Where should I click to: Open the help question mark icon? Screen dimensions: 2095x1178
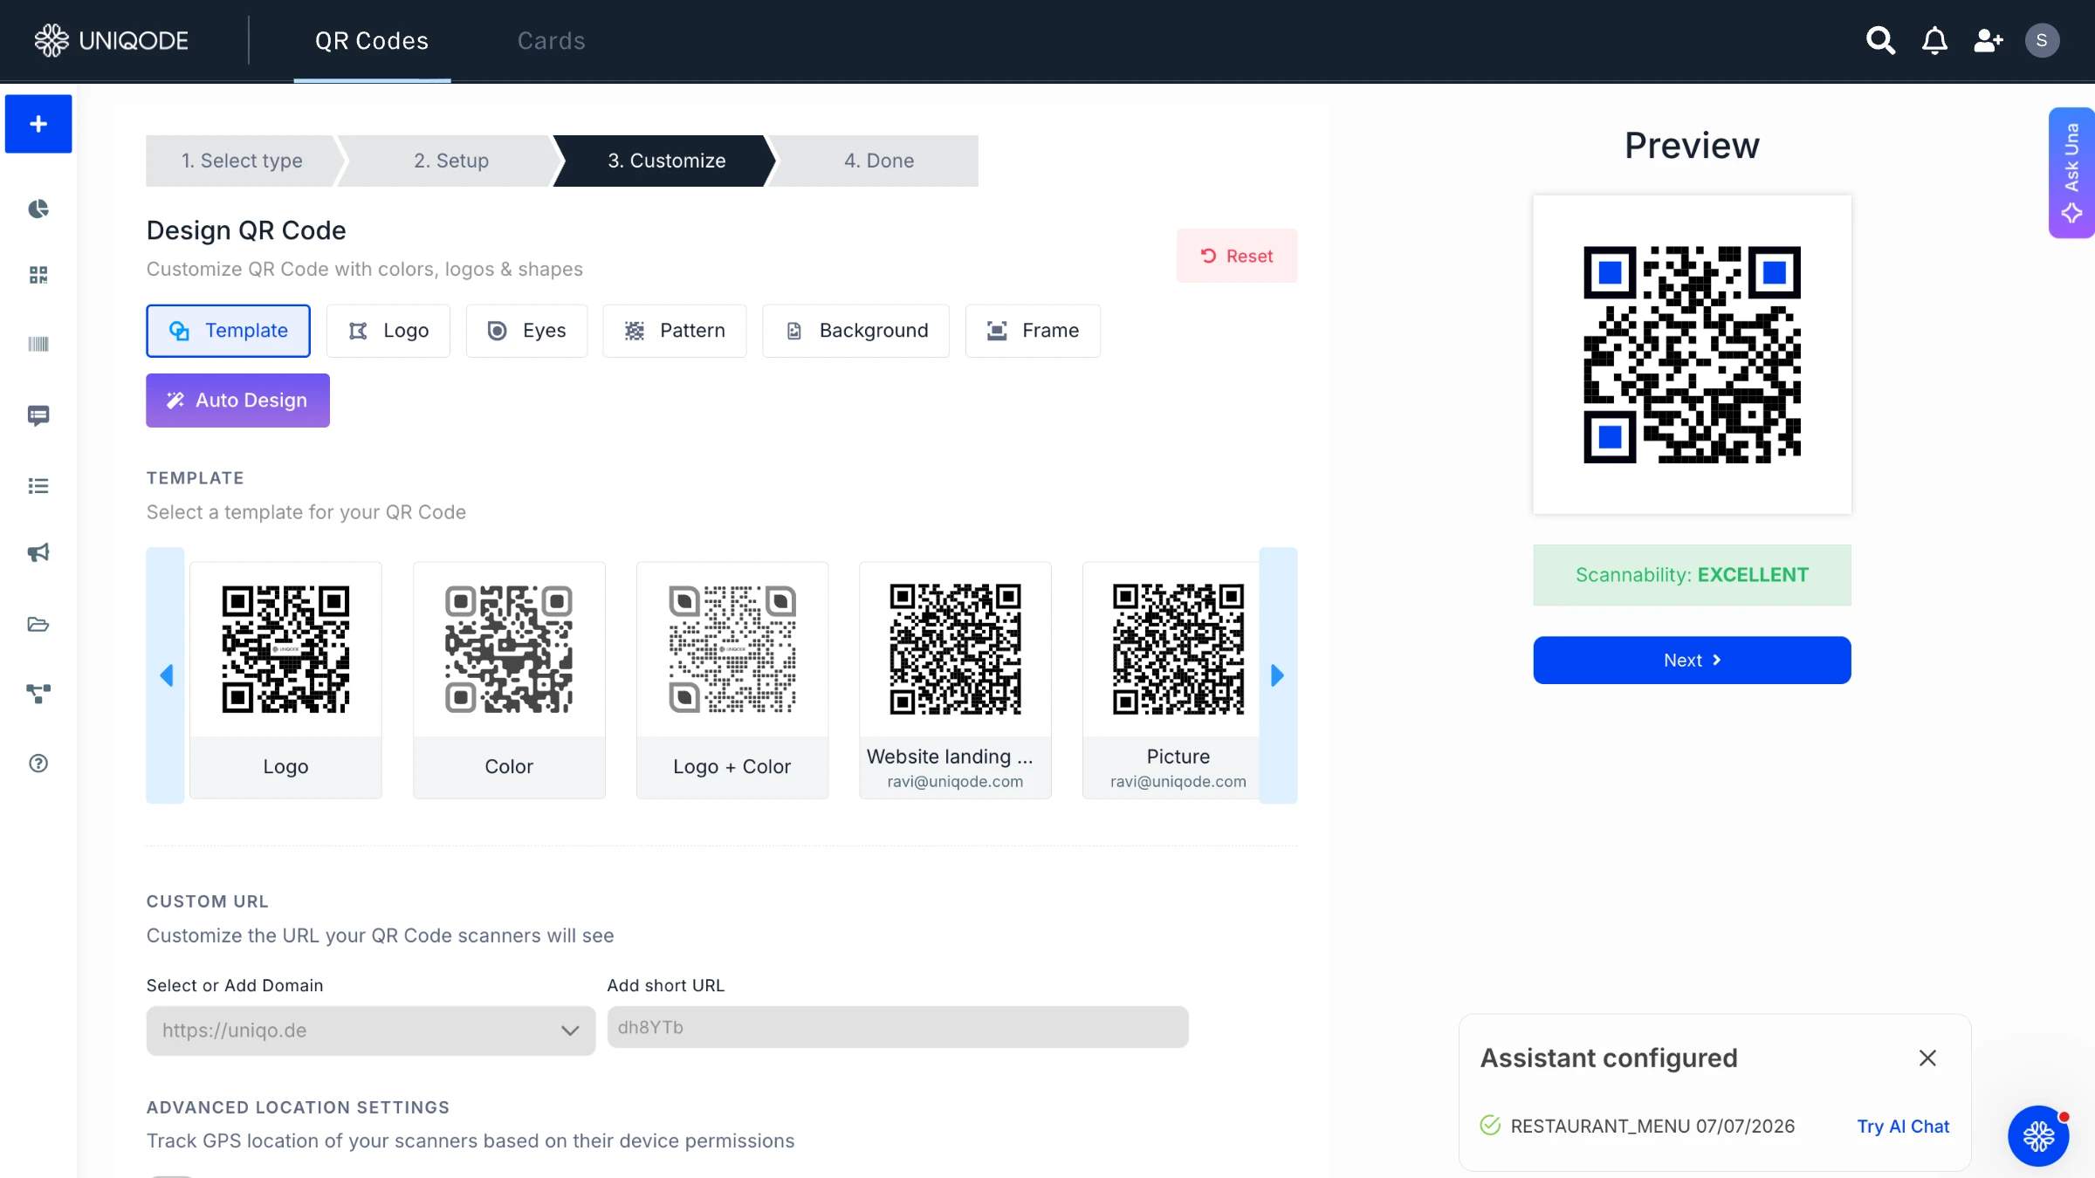(38, 764)
